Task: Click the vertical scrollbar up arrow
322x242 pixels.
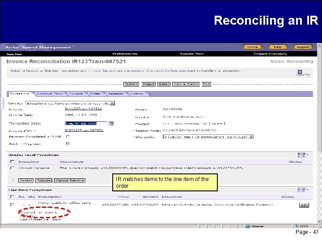Action: 319,45
